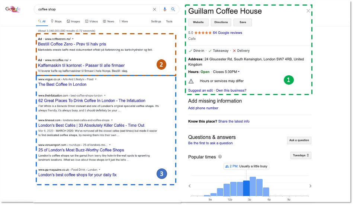This screenshot has height=205, width=353.
Task: Click the Website button
Action: tap(198, 22)
